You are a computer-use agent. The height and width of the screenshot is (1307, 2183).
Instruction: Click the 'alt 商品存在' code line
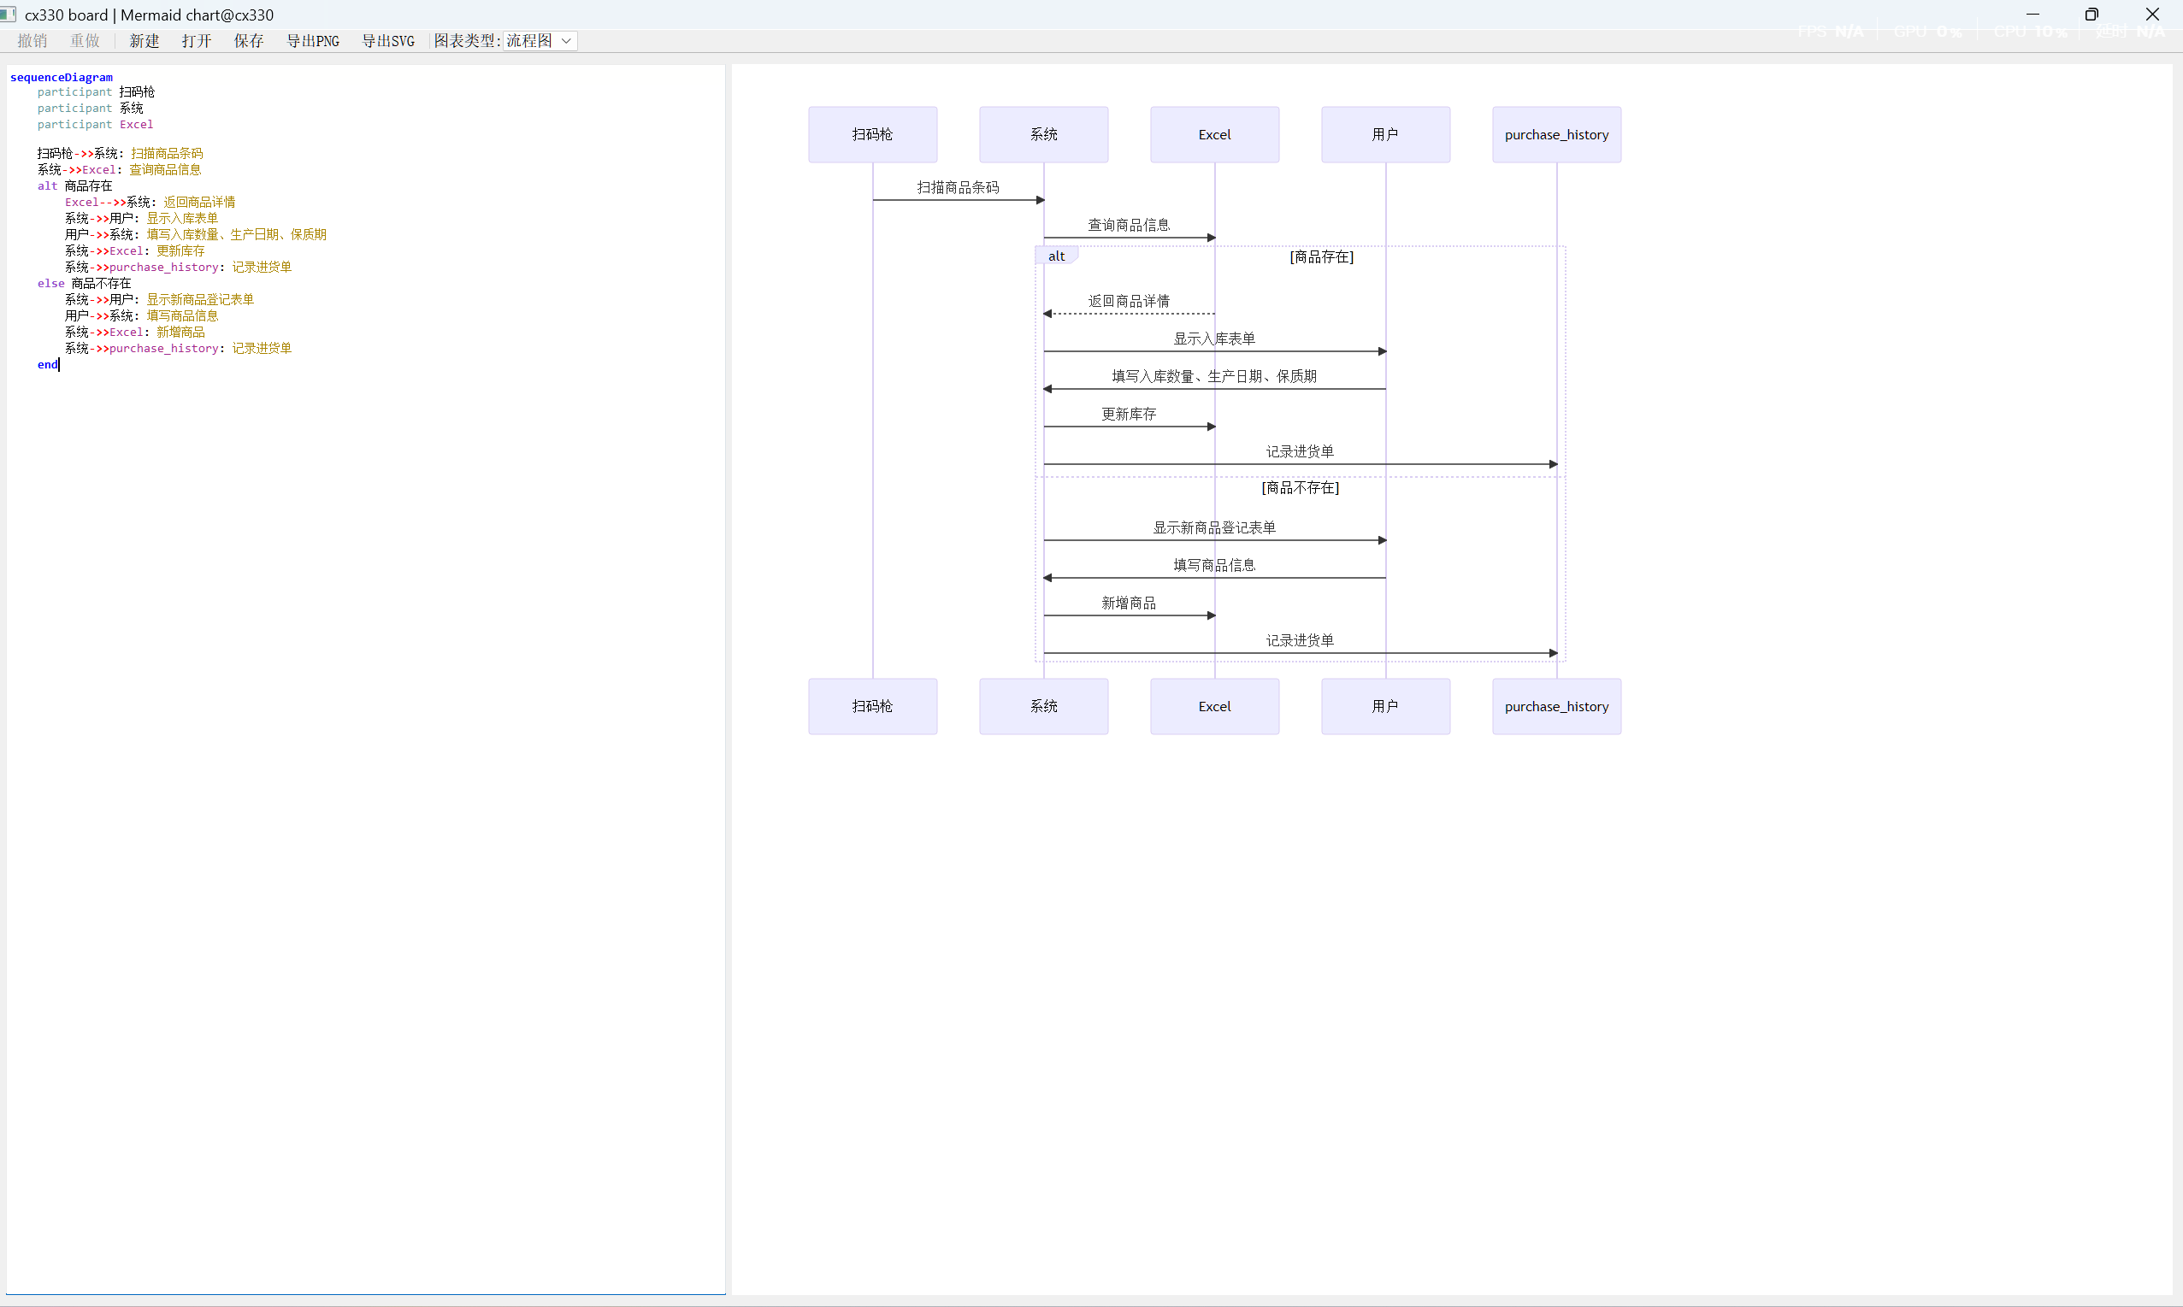click(75, 185)
